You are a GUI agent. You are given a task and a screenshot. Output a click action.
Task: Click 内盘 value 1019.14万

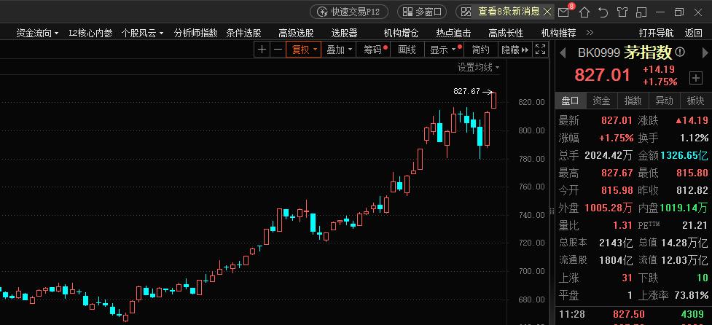click(684, 208)
